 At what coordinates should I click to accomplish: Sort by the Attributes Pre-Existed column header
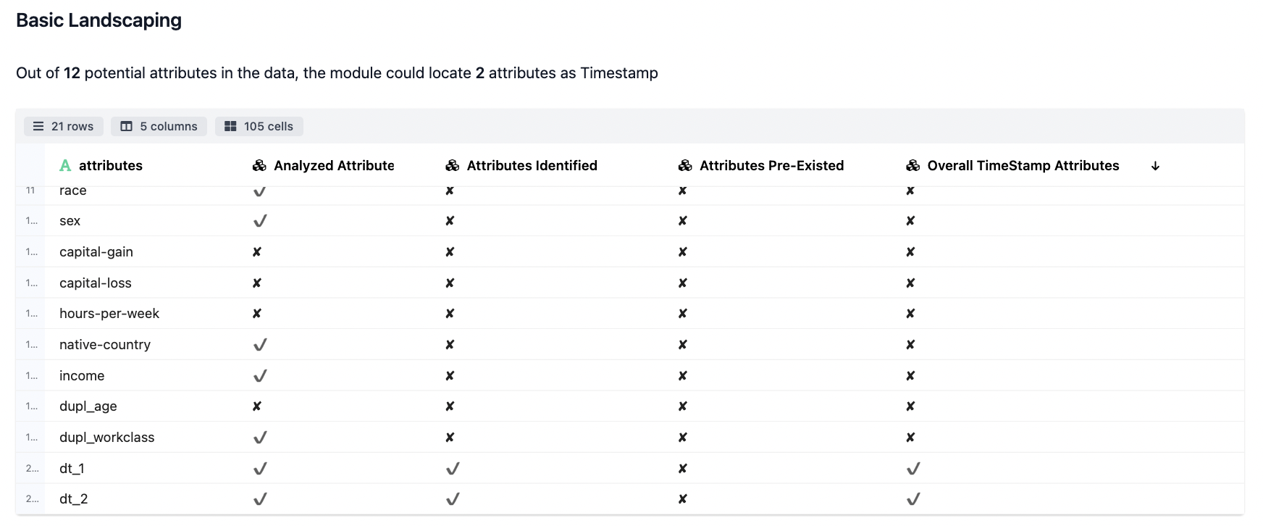pyautogui.click(x=771, y=165)
